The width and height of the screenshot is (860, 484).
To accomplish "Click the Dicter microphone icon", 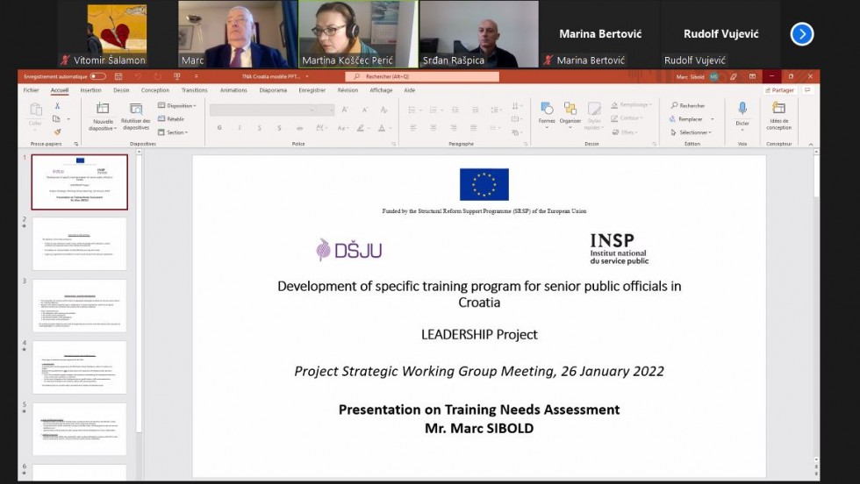I will [x=742, y=109].
